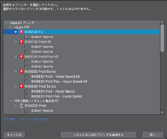Collapse the RAISE3D E3 node
This screenshot has height=139, width=167.
click(x=16, y=32)
